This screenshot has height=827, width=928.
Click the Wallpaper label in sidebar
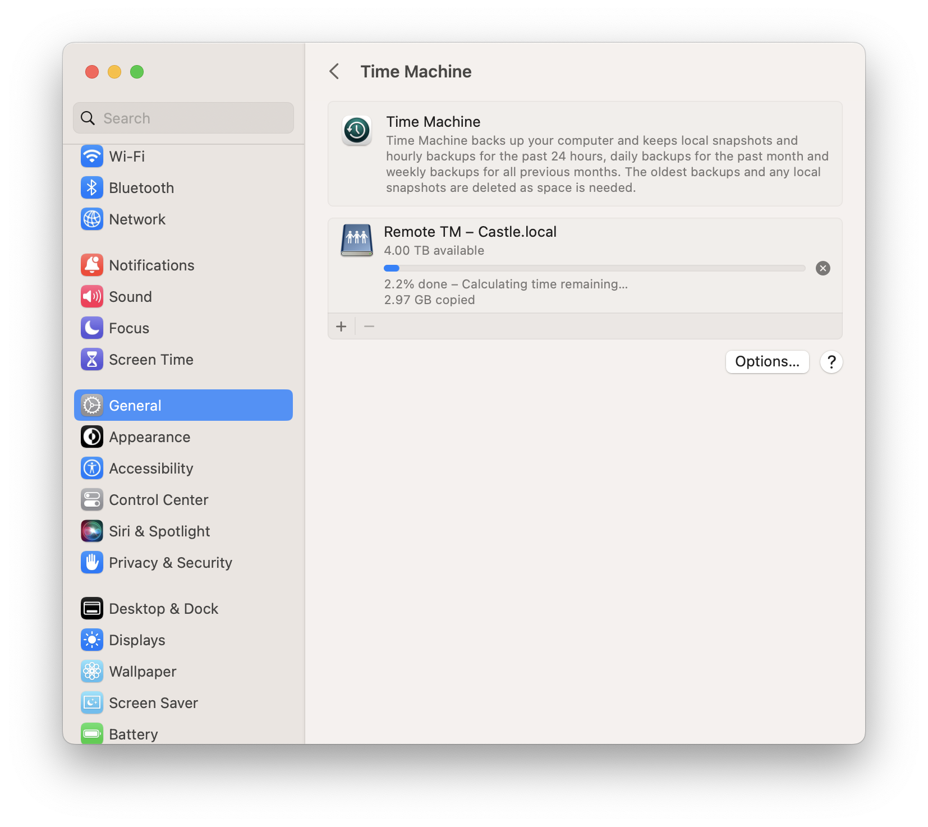pos(143,672)
